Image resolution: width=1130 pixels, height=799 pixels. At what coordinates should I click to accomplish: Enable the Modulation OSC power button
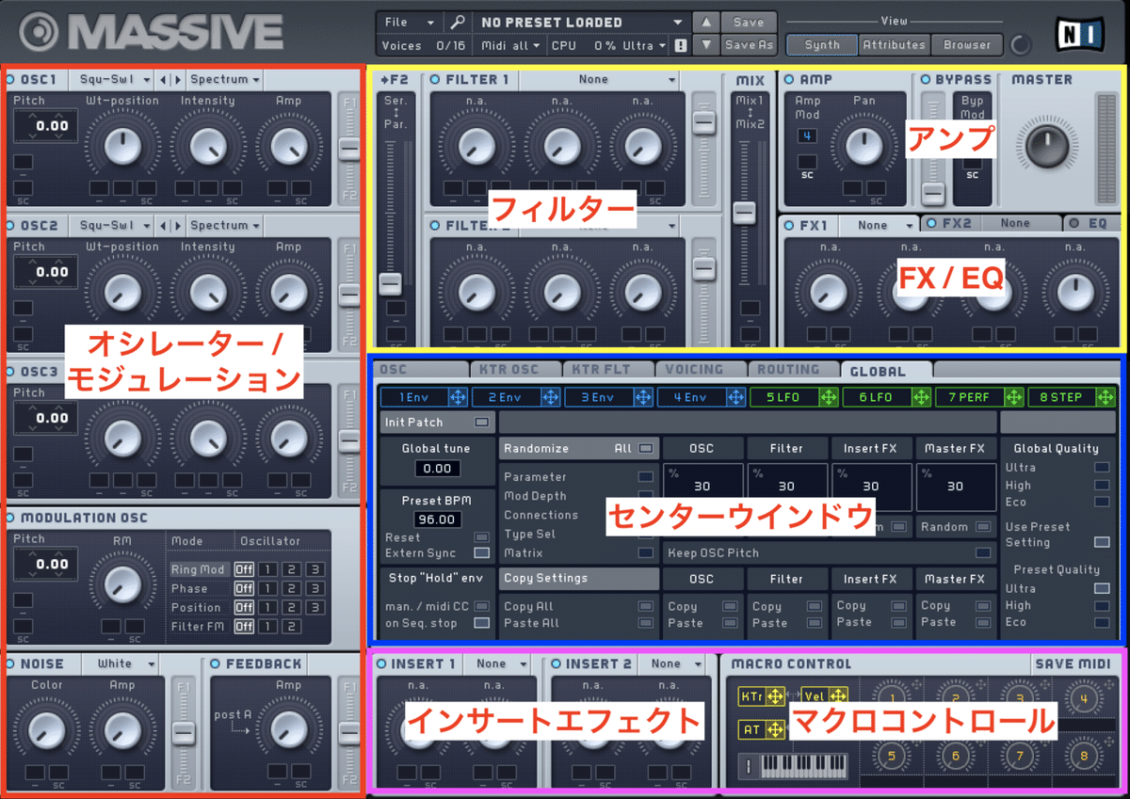click(10, 518)
